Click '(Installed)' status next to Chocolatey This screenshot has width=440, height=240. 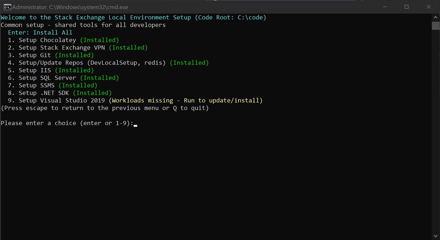point(99,40)
